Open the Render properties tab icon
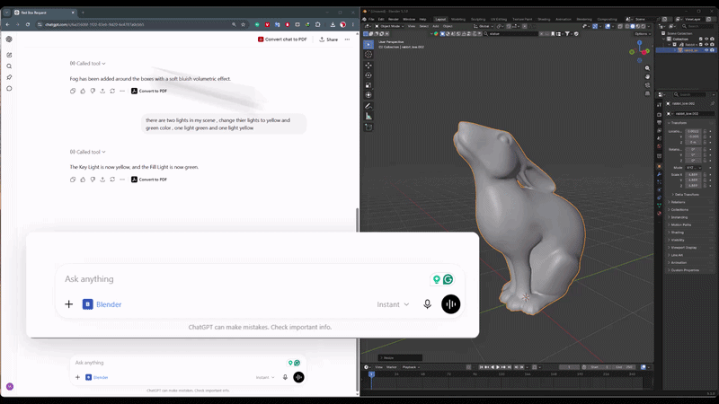This screenshot has height=404, width=719. (659, 115)
